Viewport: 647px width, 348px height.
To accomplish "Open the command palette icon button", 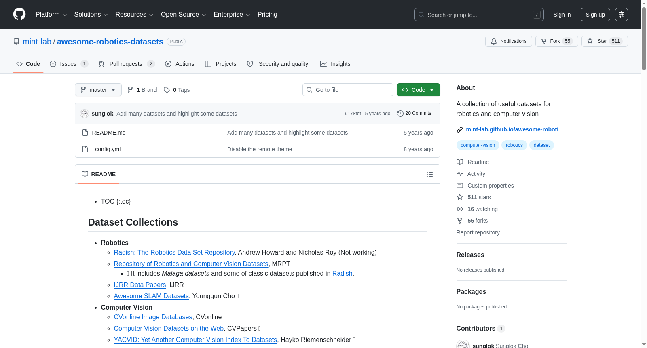I will click(621, 15).
